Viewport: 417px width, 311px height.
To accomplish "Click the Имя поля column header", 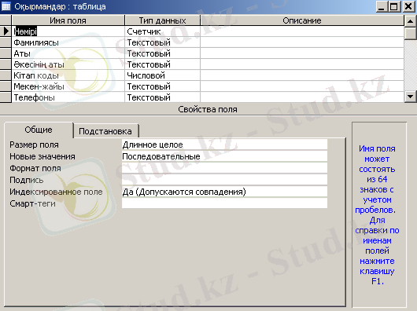I will pyautogui.click(x=68, y=20).
